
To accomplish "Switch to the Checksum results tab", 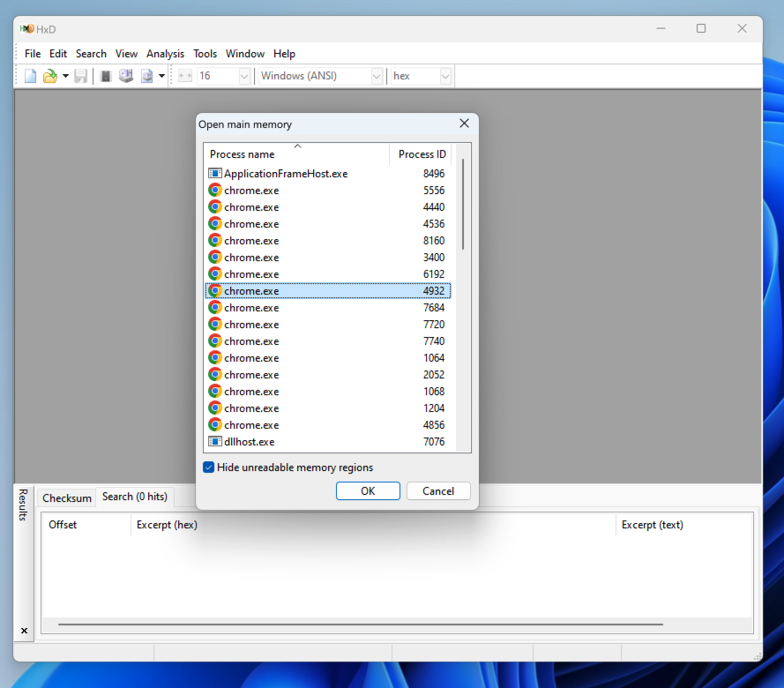I will (67, 498).
